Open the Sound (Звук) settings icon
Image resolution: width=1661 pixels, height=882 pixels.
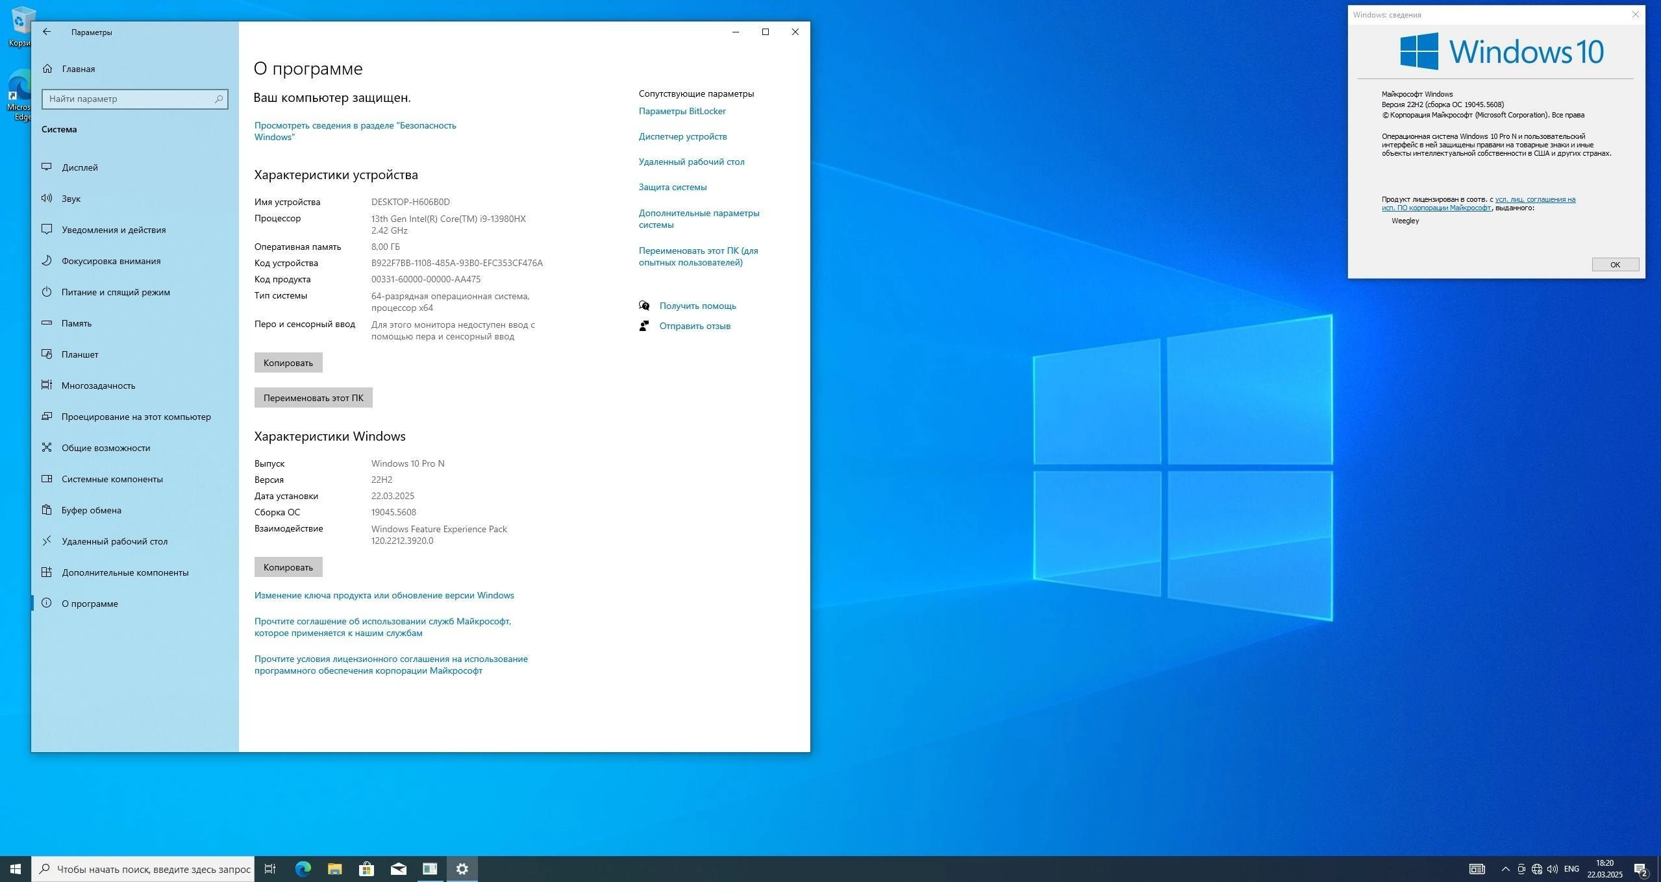pos(47,199)
